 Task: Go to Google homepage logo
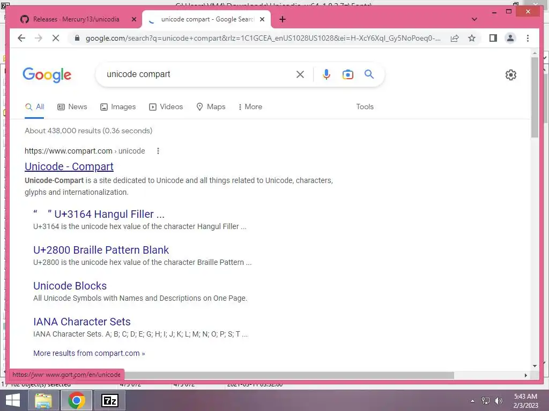[47, 75]
